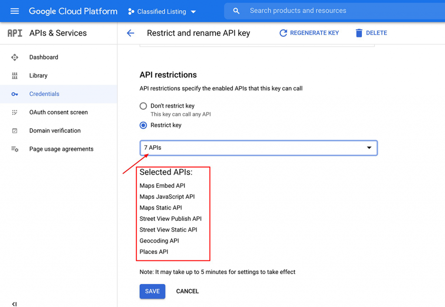Click the Google Cloud Platform logo

(73, 11)
